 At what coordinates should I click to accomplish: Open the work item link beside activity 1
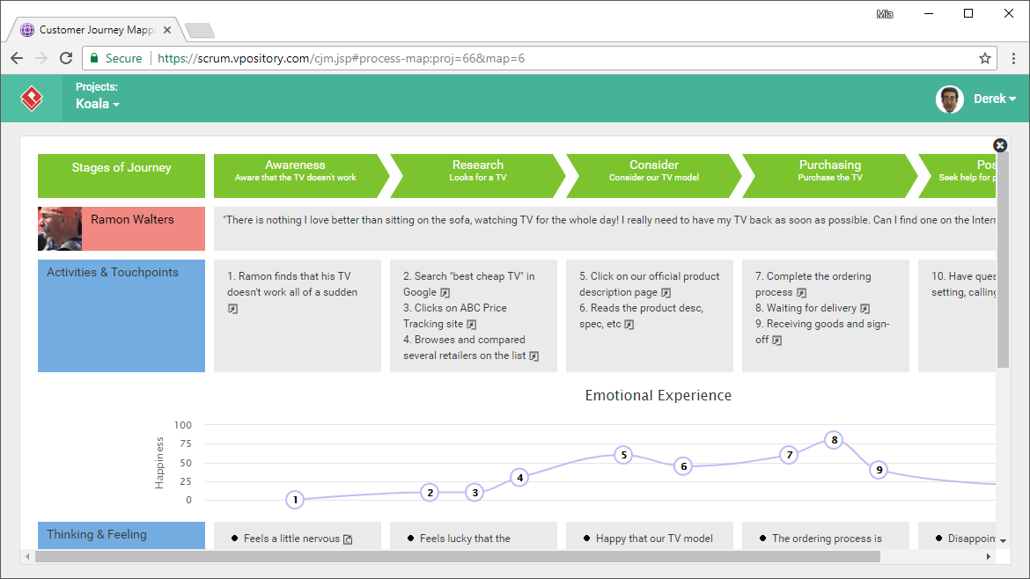pos(232,308)
